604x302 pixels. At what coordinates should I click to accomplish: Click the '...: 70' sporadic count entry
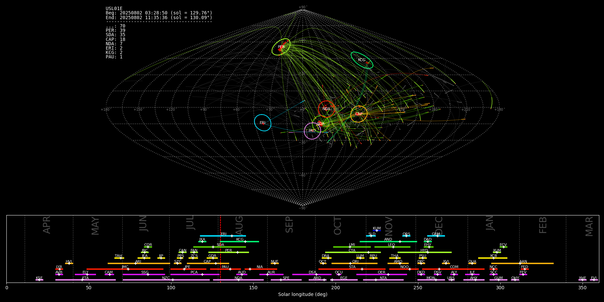point(115,26)
